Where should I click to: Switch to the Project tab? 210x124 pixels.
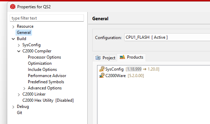(x=105, y=58)
